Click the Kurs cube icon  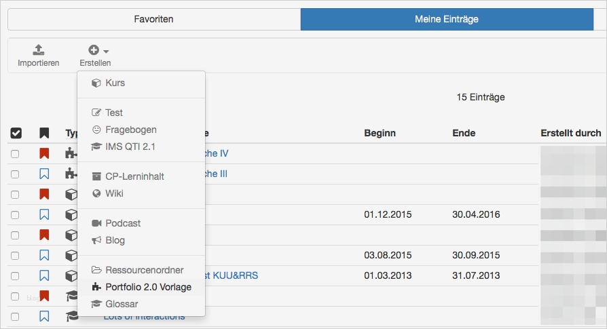[96, 83]
